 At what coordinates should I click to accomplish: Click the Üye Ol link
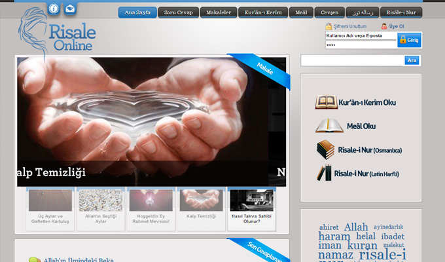[x=397, y=26]
